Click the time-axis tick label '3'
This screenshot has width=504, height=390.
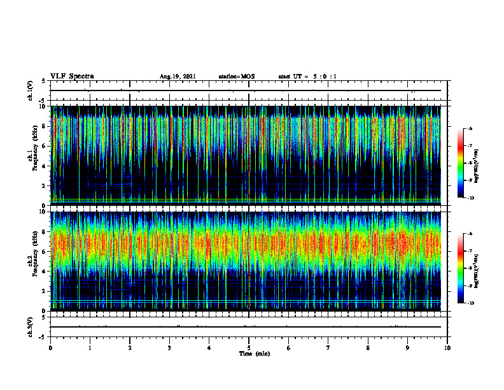pos(169,348)
